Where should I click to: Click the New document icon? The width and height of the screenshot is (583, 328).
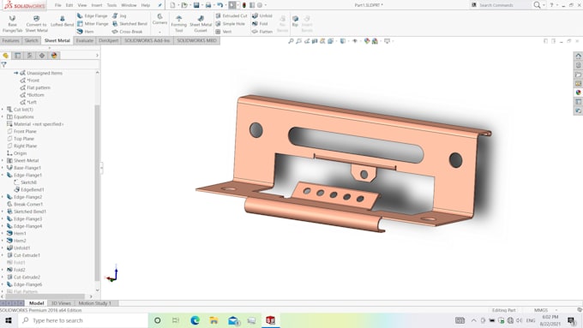[172, 5]
